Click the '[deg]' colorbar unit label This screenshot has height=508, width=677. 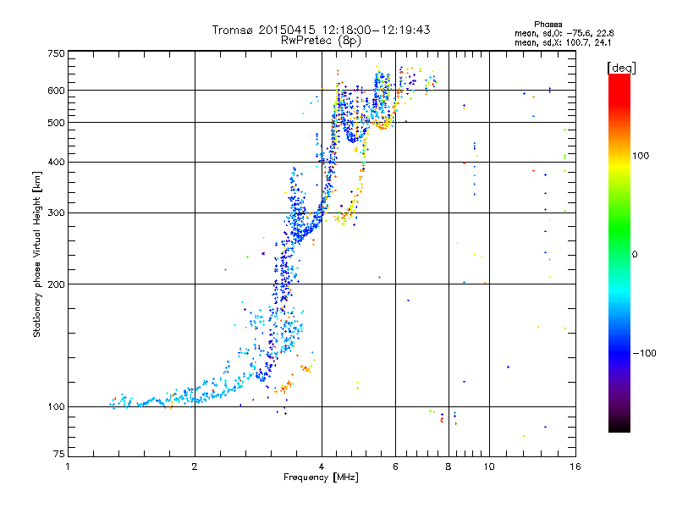point(621,68)
